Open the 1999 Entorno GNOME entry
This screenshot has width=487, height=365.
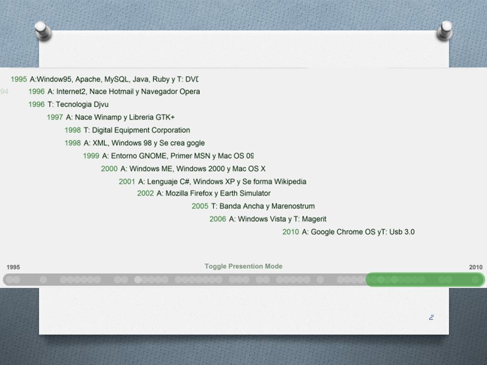(168, 156)
